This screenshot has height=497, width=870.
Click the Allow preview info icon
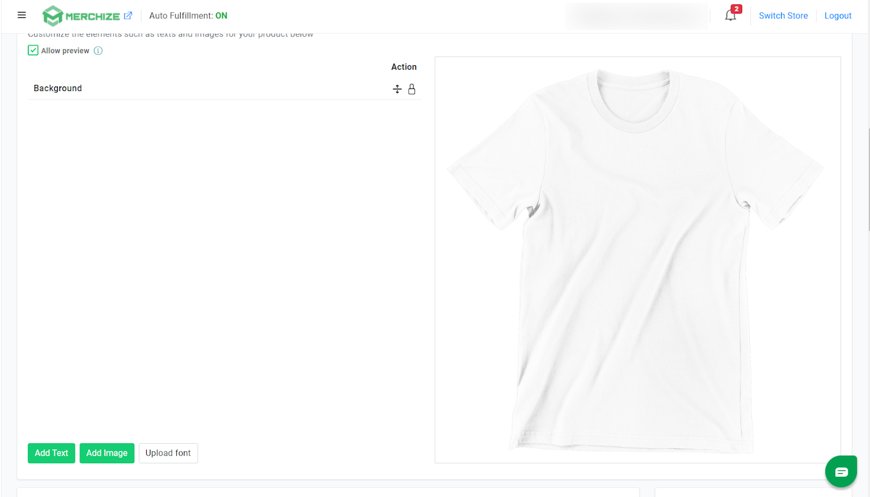tap(98, 51)
